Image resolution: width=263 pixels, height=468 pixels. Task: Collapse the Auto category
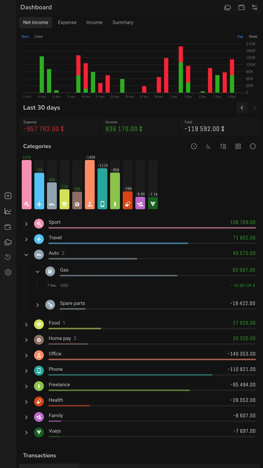26,255
